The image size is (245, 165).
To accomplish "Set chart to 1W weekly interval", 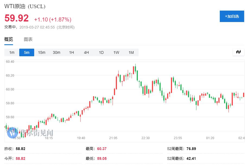I will click(116, 52).
